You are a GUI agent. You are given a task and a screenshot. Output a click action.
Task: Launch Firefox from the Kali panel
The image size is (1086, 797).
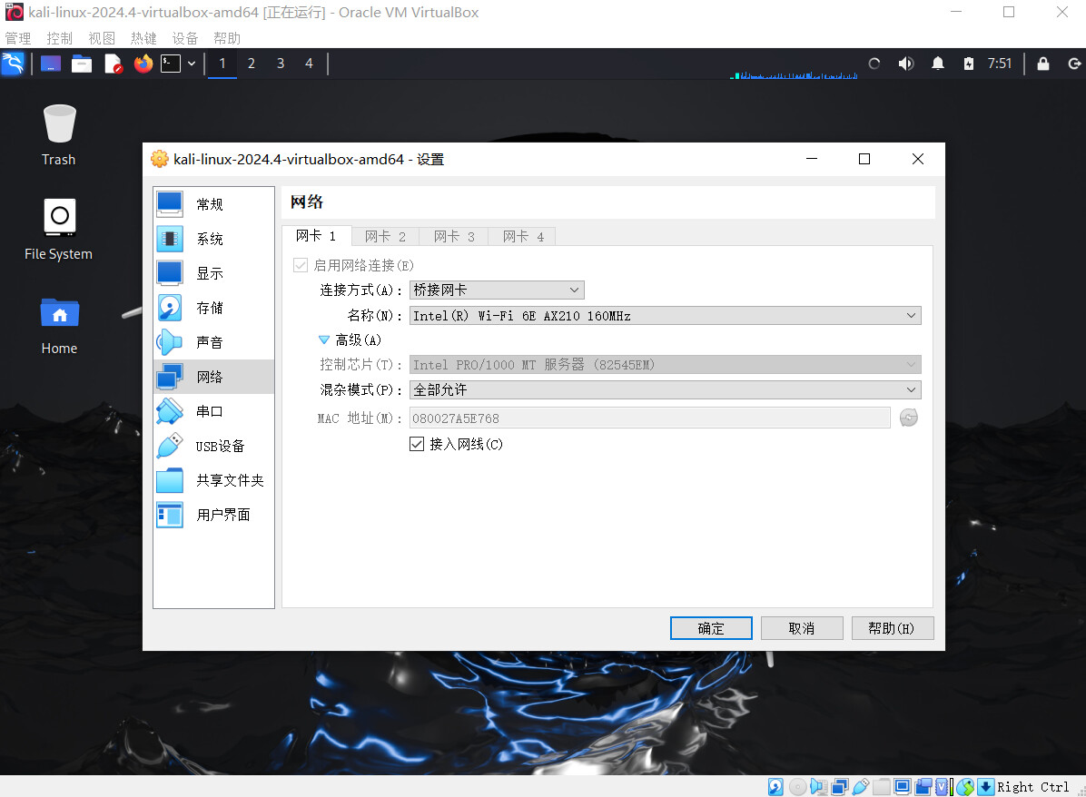[x=143, y=64]
